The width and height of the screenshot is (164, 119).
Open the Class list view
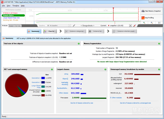50,31
